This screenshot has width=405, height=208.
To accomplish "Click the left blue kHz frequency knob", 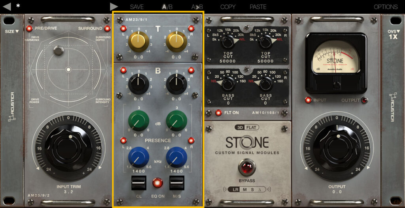I will pos(139,157).
